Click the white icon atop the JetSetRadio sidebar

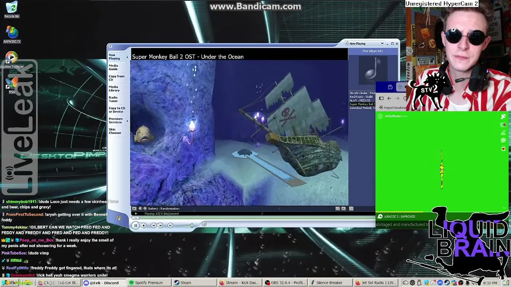[503, 116]
